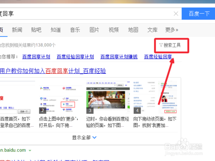The image size is (215, 161).
Task: Open the step 4 thumbnail image
Action: click(155, 97)
